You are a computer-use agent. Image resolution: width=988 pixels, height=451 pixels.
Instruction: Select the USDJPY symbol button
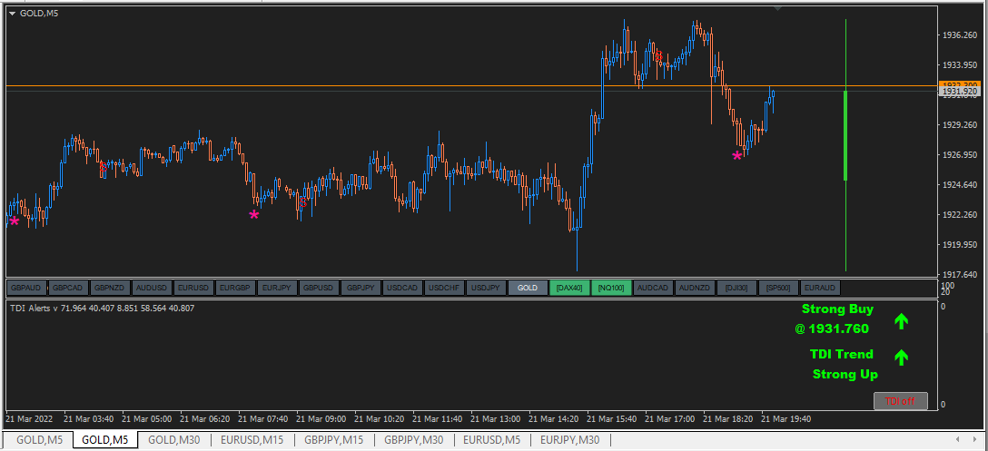tap(487, 288)
